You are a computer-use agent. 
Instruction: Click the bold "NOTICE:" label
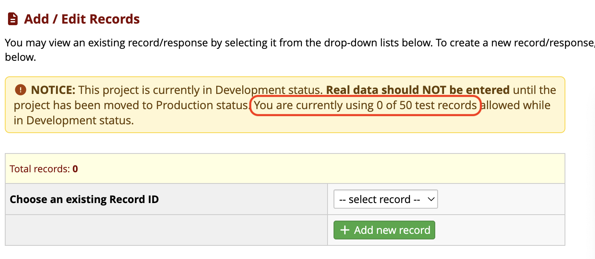point(53,90)
